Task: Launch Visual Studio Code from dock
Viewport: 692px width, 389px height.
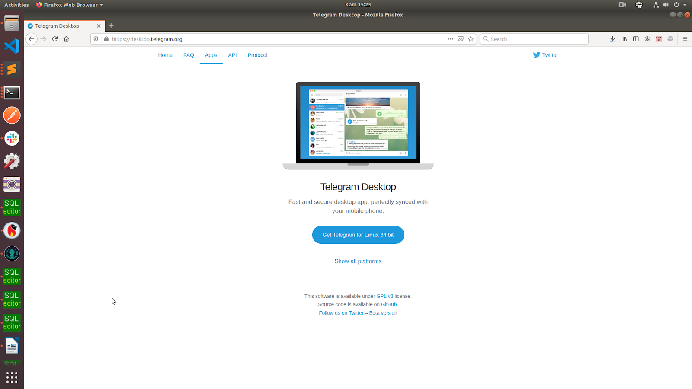Action: [x=12, y=46]
